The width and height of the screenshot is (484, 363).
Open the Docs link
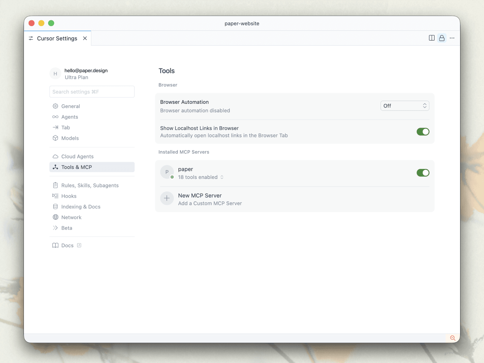(x=67, y=245)
